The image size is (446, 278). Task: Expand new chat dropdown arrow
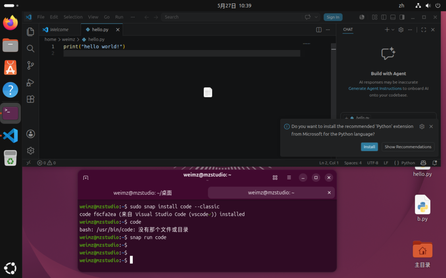click(393, 29)
